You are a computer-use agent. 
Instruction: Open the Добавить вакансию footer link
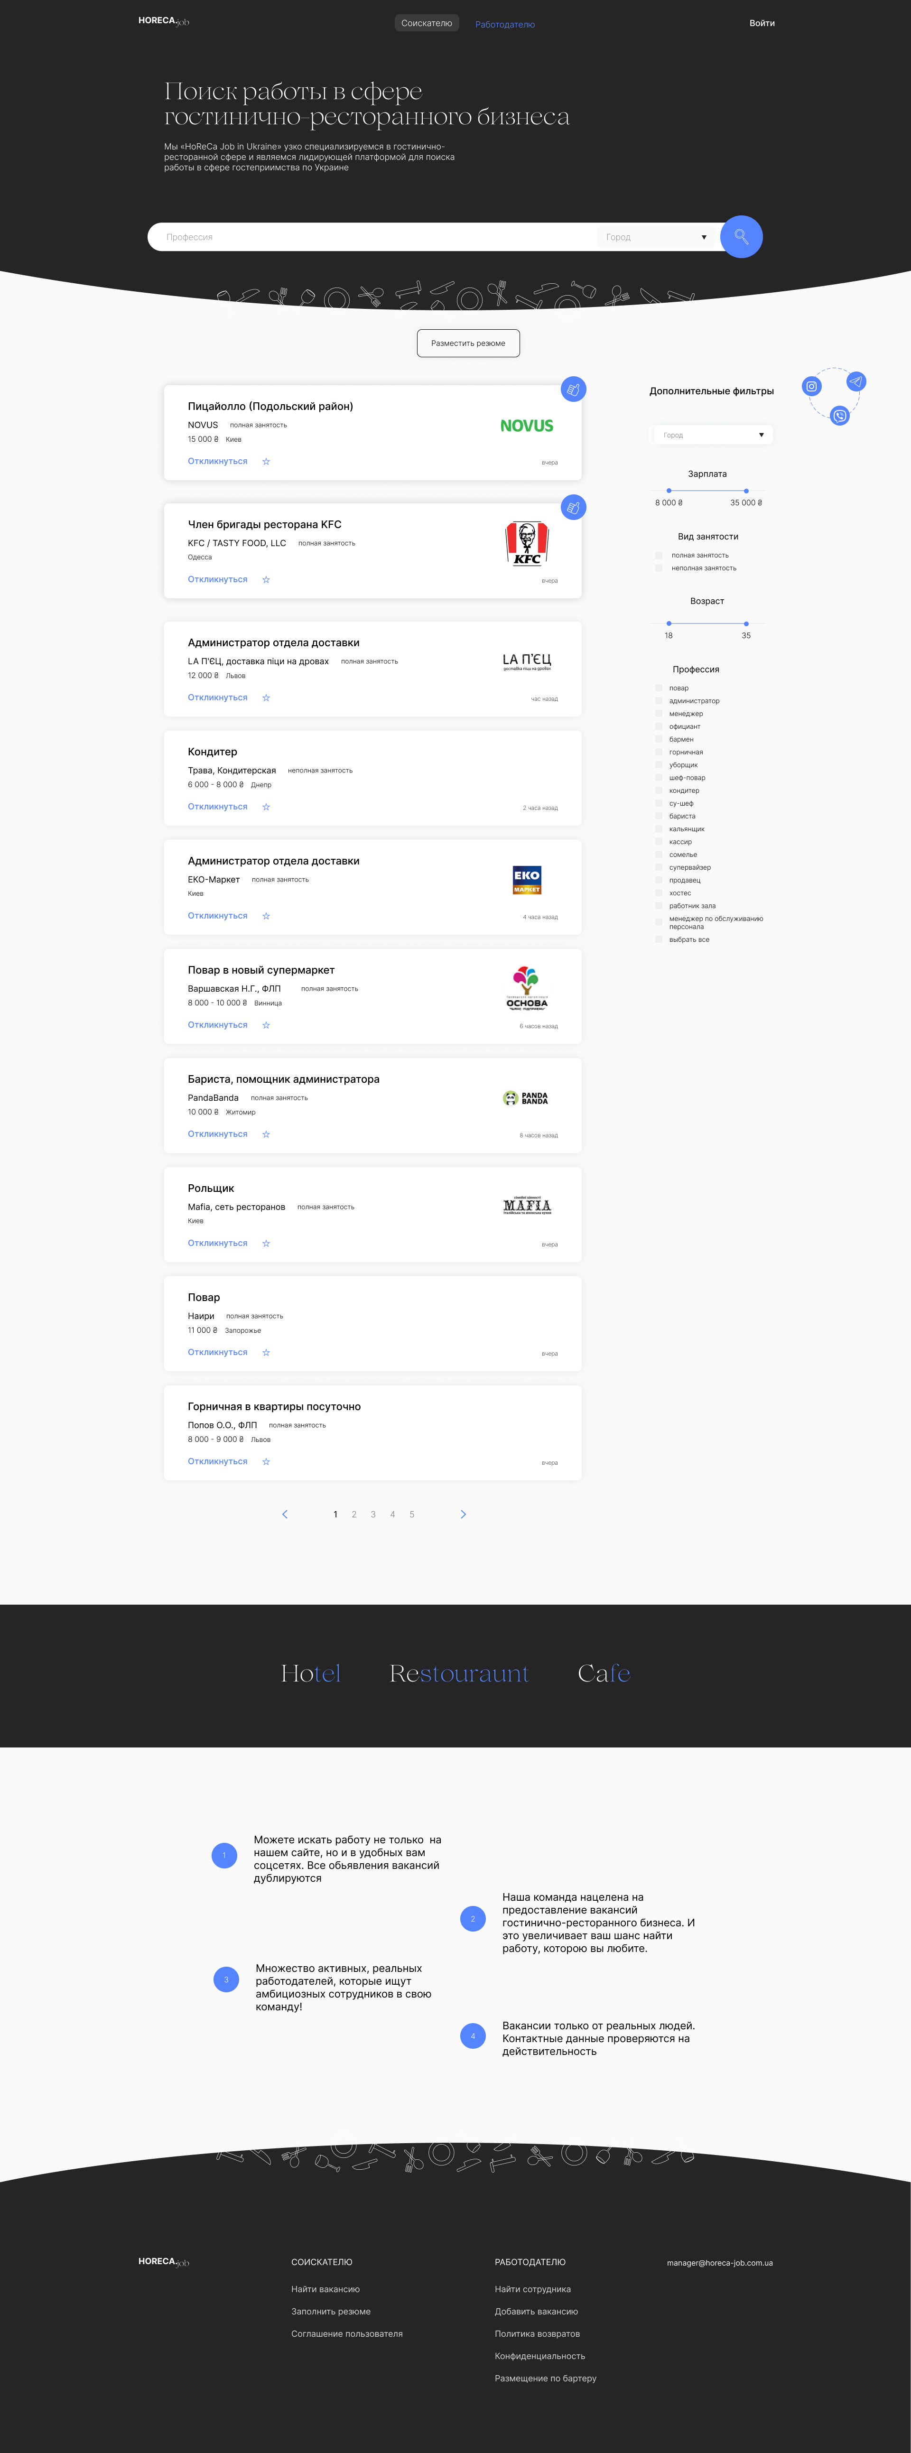click(x=536, y=2311)
